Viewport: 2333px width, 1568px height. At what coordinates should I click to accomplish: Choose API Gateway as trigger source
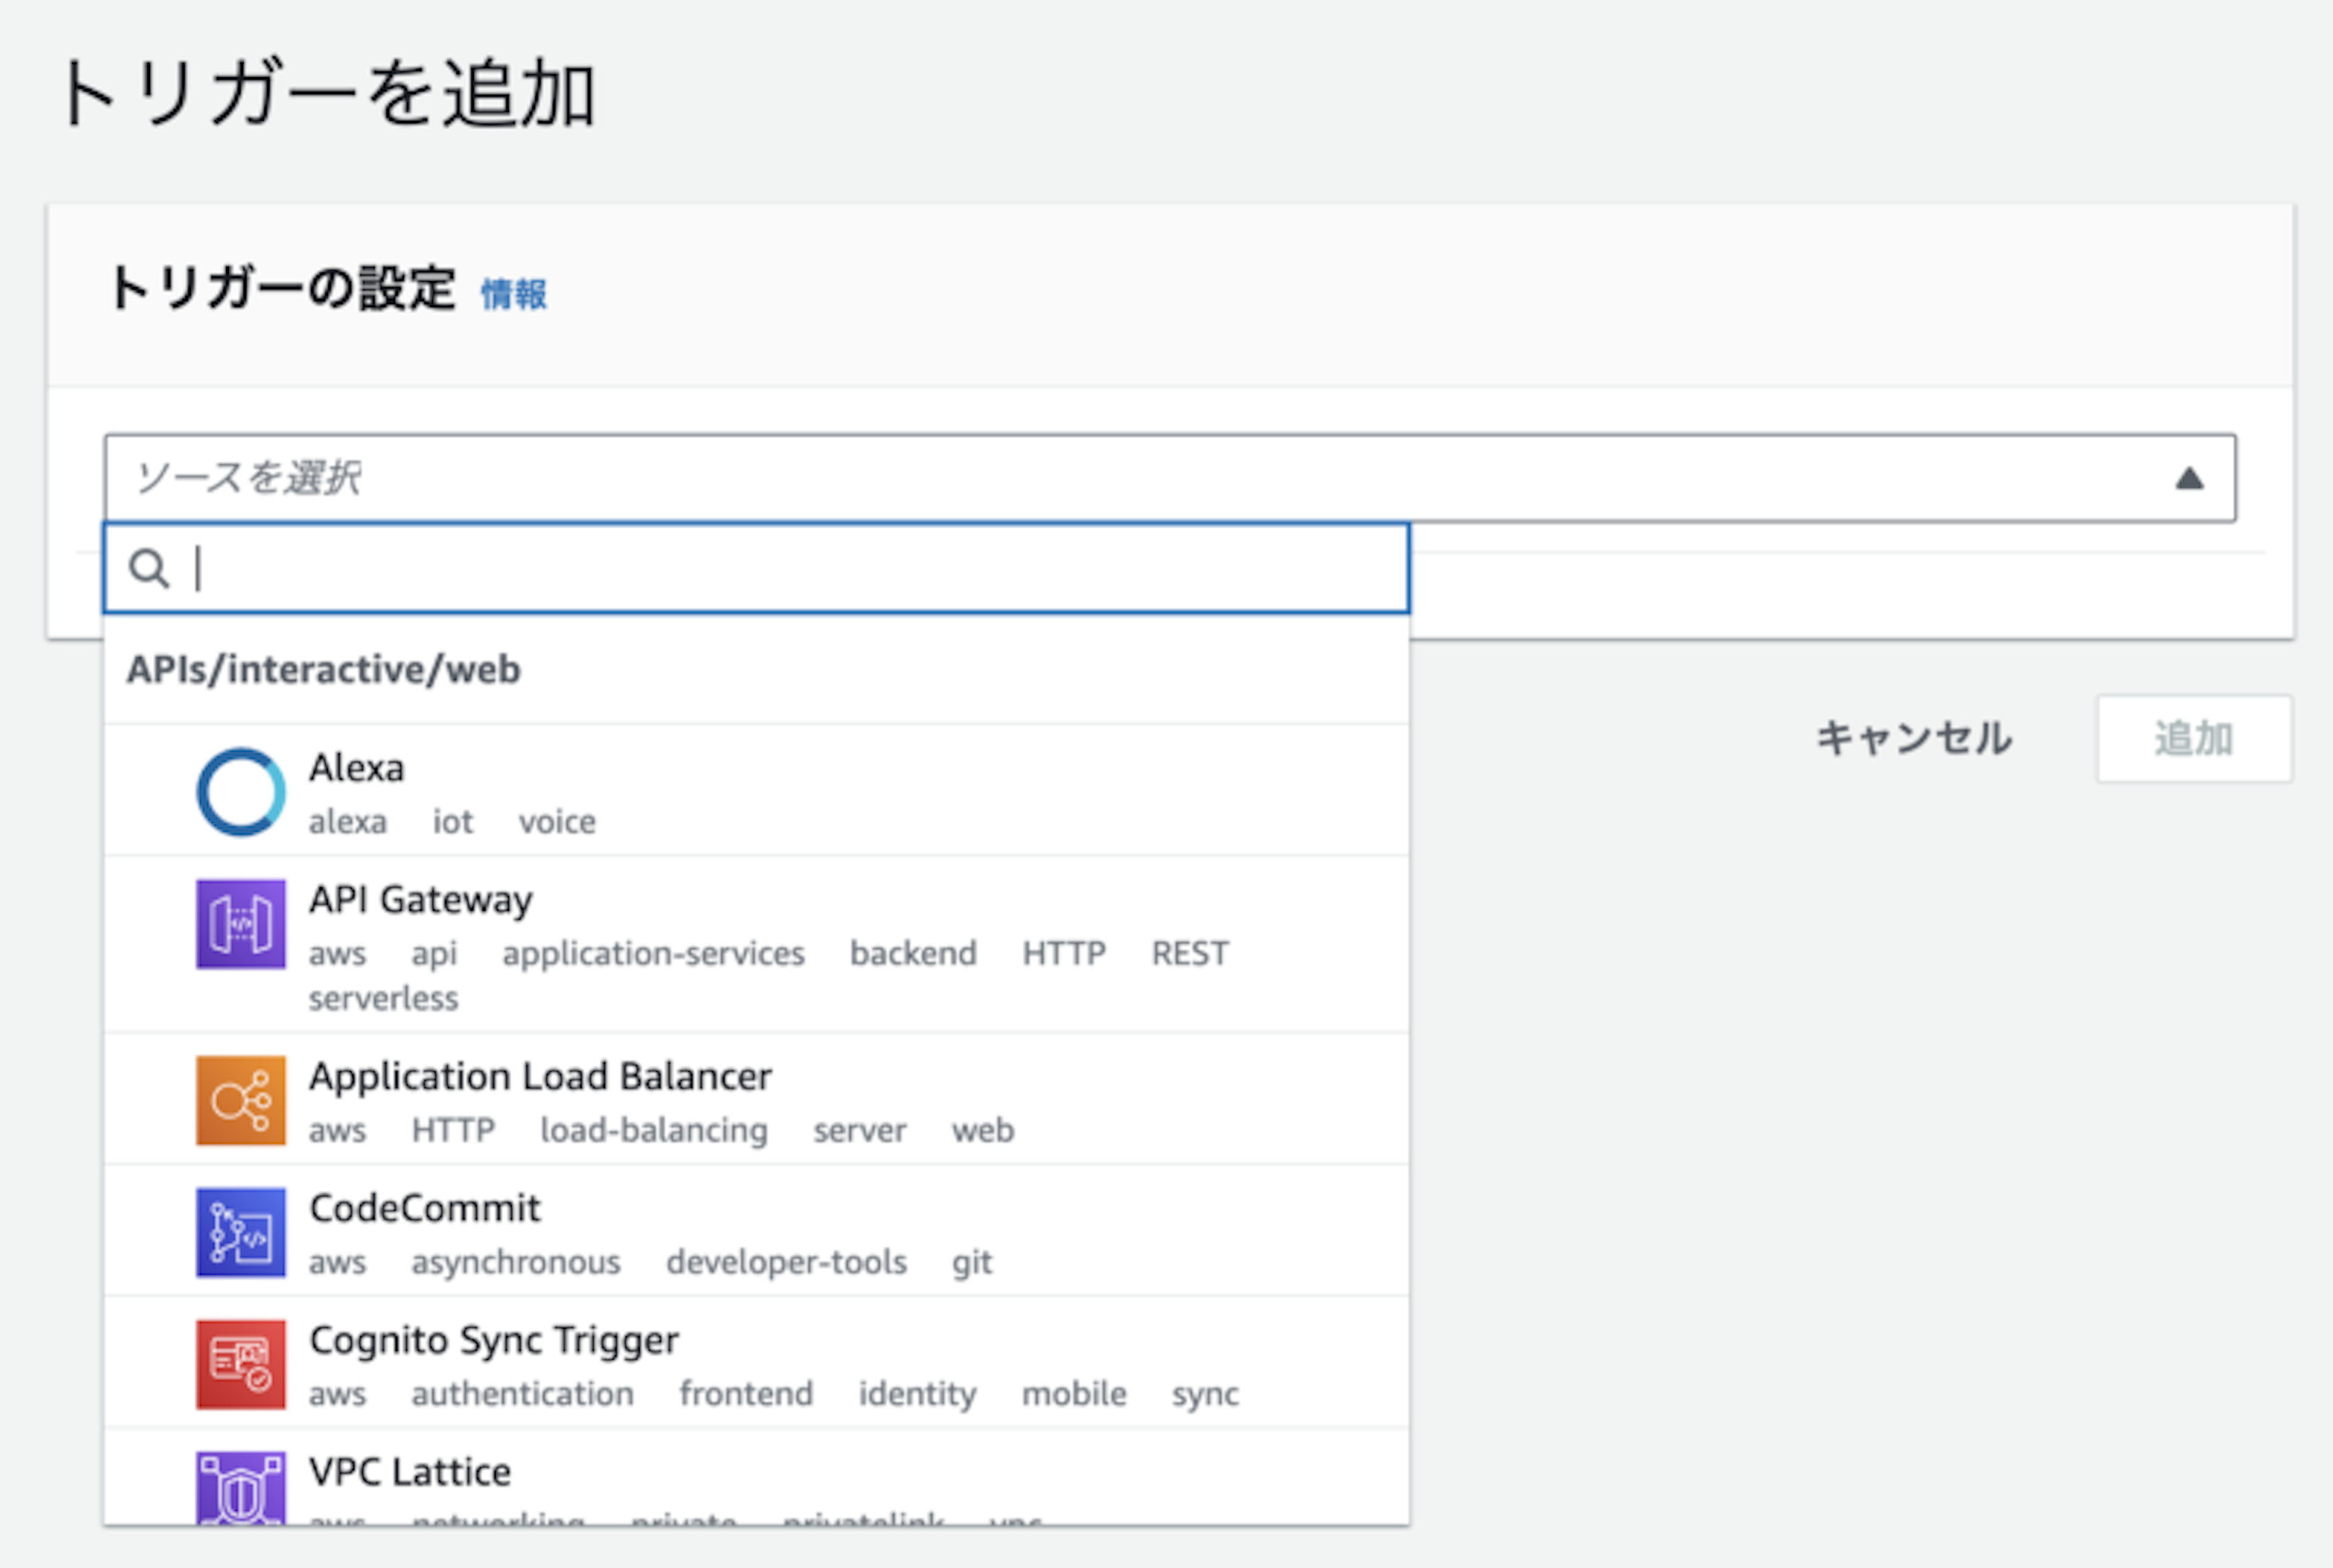(x=758, y=945)
